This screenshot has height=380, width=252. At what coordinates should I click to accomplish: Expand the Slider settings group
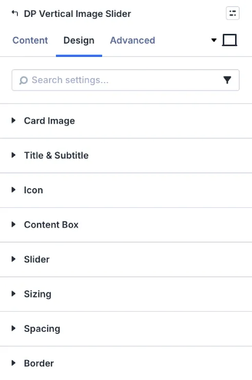(126, 259)
